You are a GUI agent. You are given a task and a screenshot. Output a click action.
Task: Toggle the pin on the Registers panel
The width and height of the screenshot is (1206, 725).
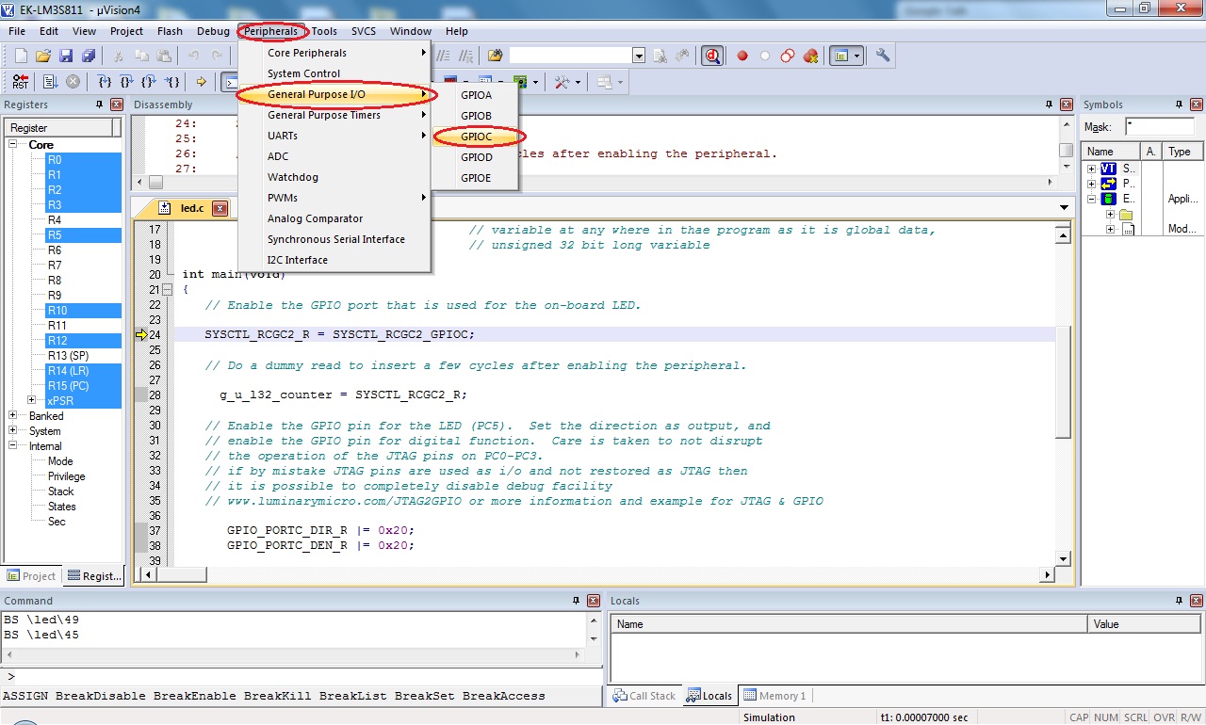click(99, 105)
